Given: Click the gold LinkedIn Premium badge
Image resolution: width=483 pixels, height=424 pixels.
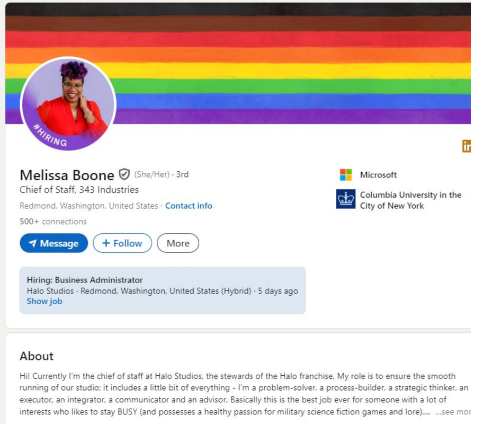Looking at the screenshot, I should [467, 146].
